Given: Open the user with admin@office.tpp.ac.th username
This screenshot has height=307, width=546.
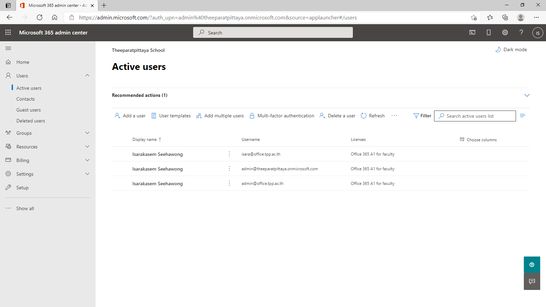Looking at the screenshot, I should point(158,184).
